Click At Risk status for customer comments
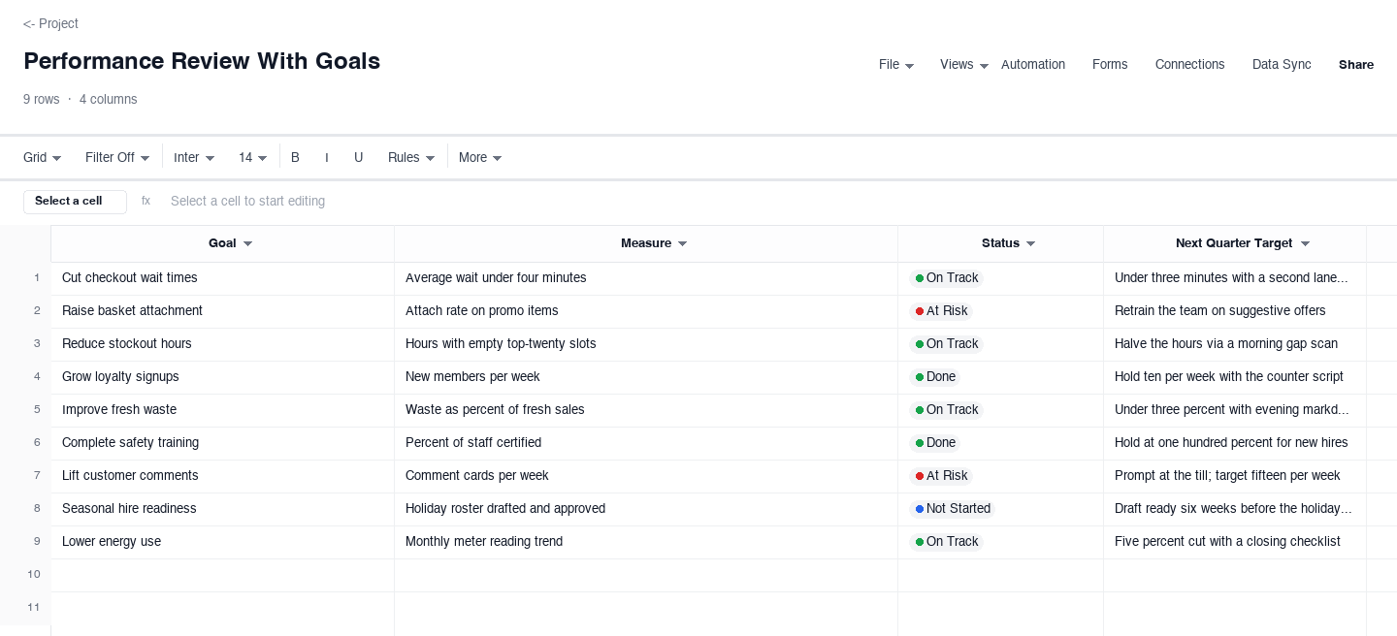The height and width of the screenshot is (636, 1397). click(941, 476)
